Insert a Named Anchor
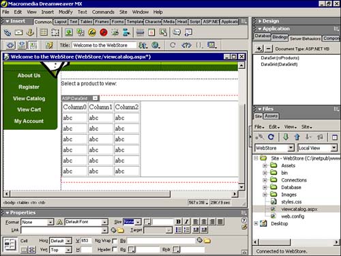Image resolution: width=341 pixels, height=256 pixels. click(x=30, y=33)
